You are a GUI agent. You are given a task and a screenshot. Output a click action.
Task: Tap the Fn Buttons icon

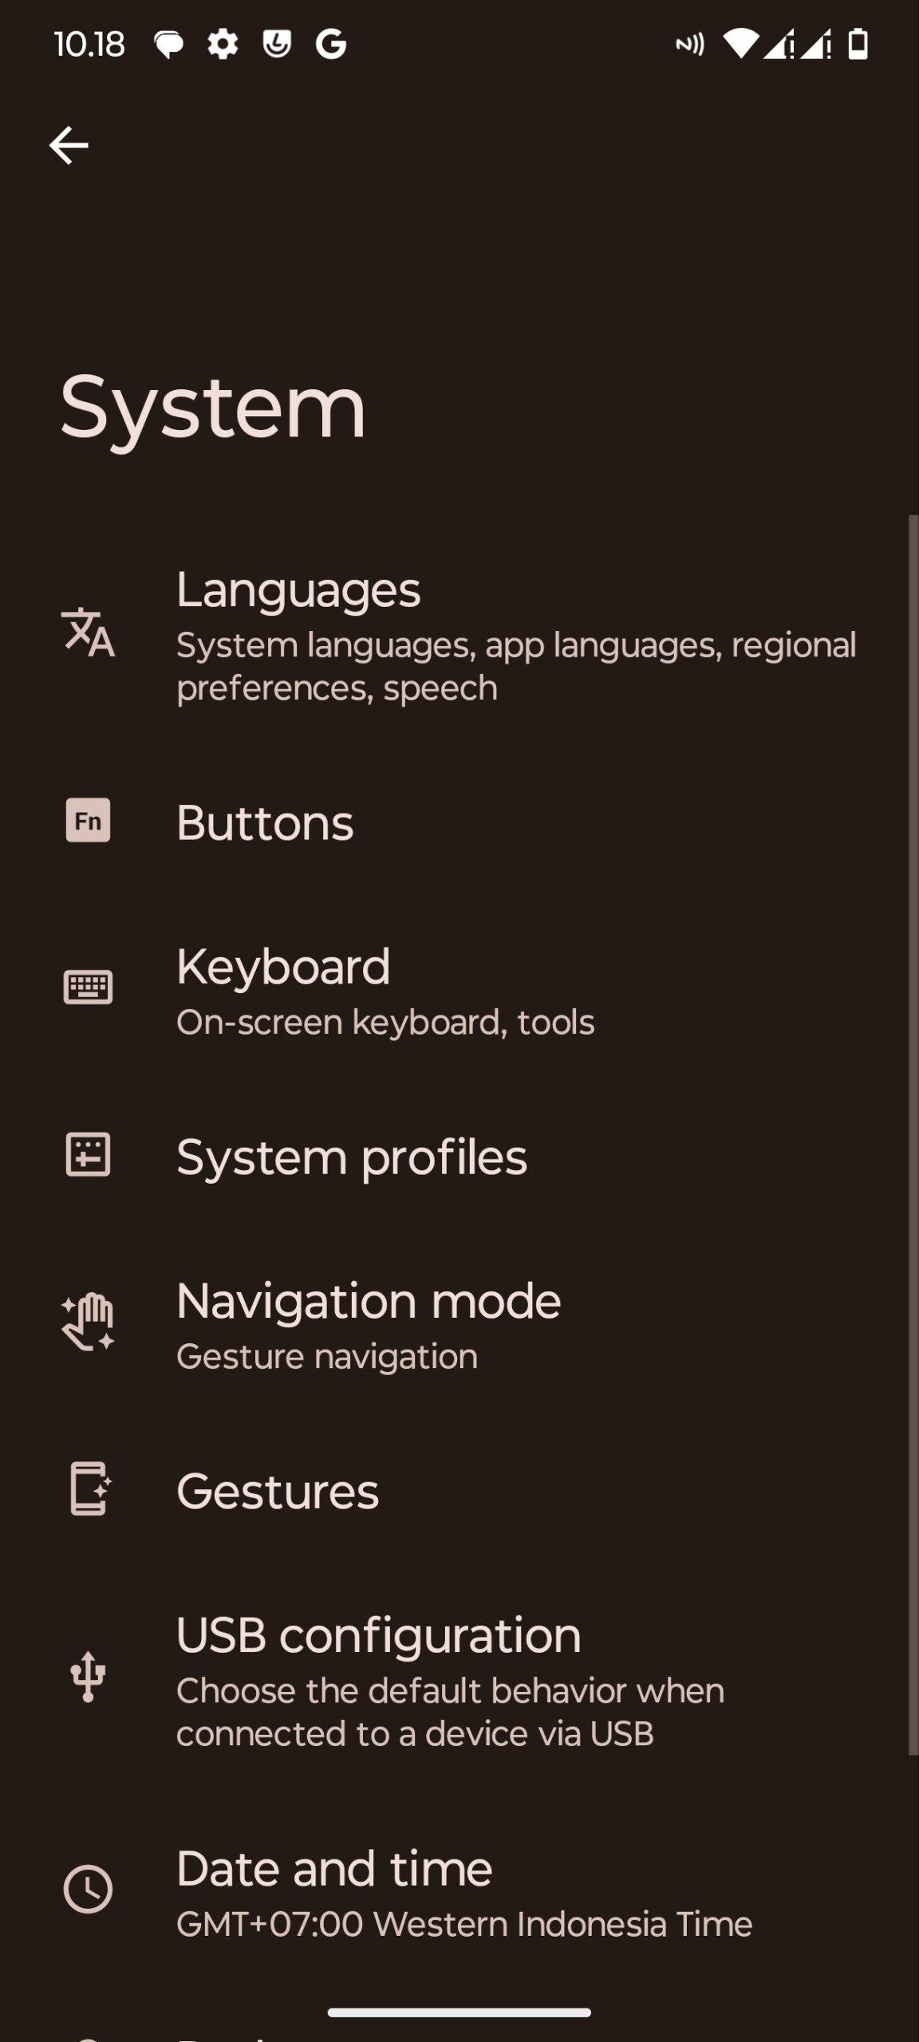pos(88,821)
